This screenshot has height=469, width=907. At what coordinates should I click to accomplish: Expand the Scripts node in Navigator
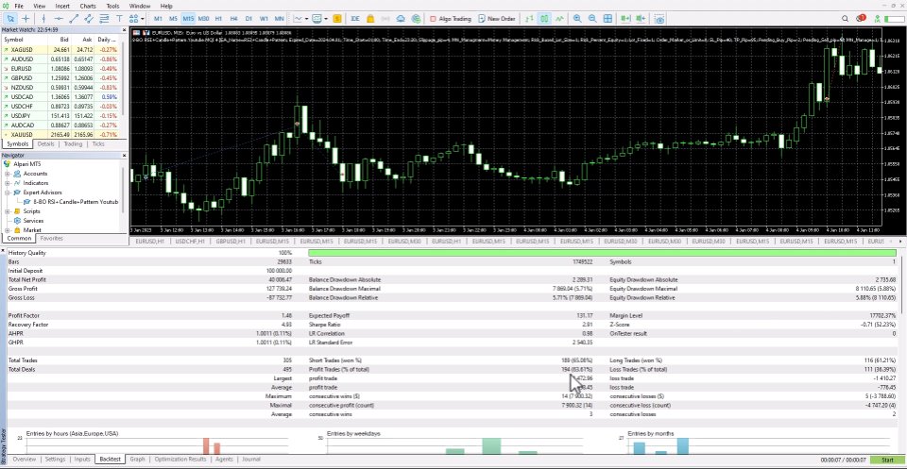[8, 210]
